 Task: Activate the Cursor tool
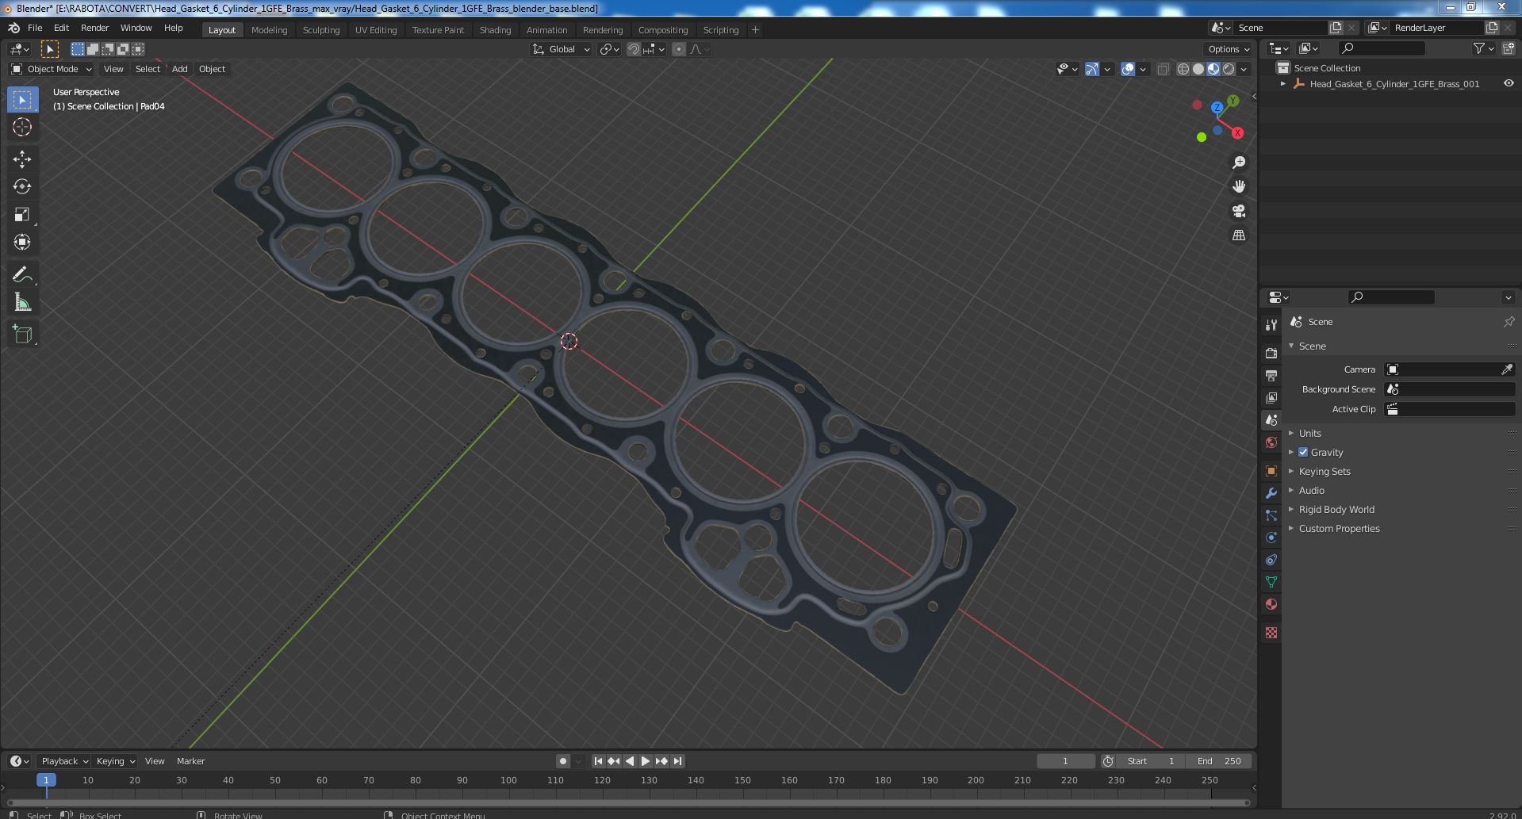tap(22, 127)
